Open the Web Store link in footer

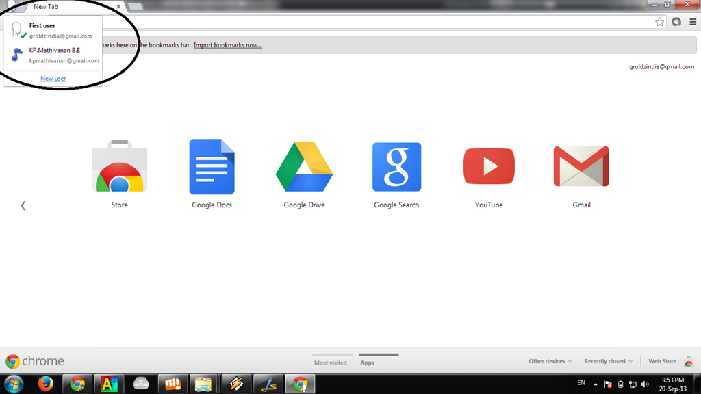coord(662,361)
